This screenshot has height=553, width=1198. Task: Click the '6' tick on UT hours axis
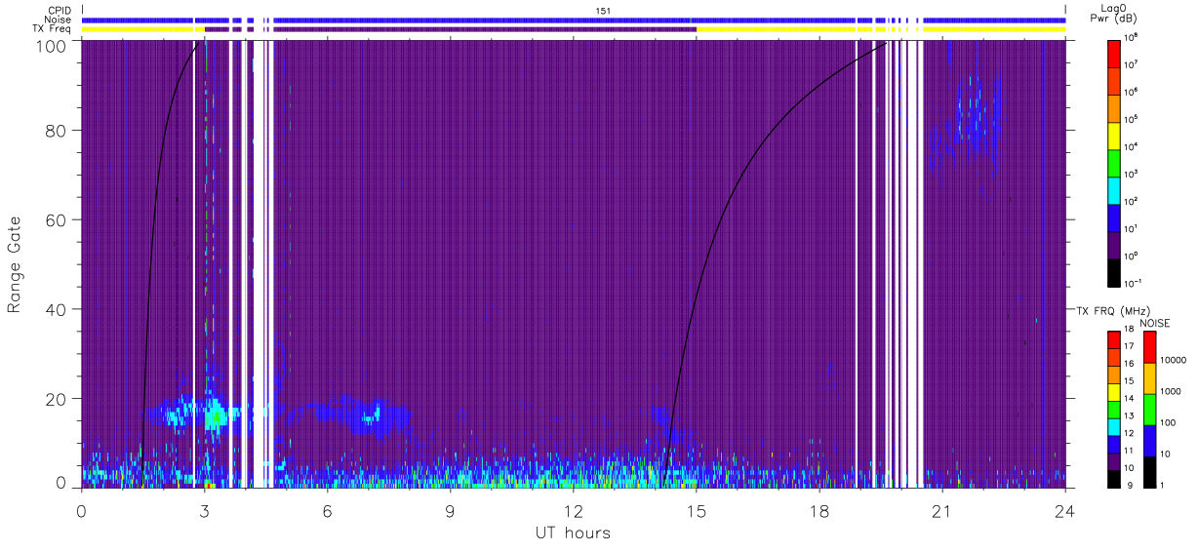[328, 511]
